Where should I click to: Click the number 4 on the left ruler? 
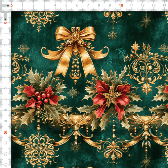click(x=5, y=67)
